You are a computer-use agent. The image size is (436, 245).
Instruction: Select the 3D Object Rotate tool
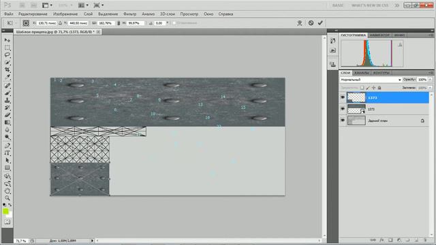click(x=7, y=176)
